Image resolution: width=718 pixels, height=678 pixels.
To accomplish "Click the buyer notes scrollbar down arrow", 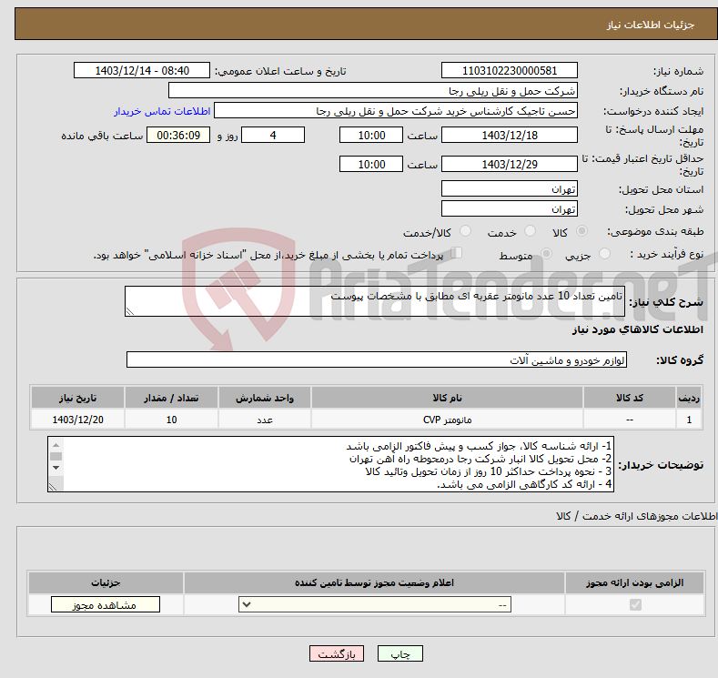I will pyautogui.click(x=56, y=468).
